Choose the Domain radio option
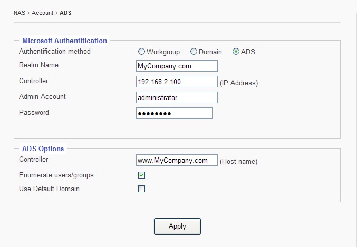Screen dimensions: 357x247 tap(194, 52)
